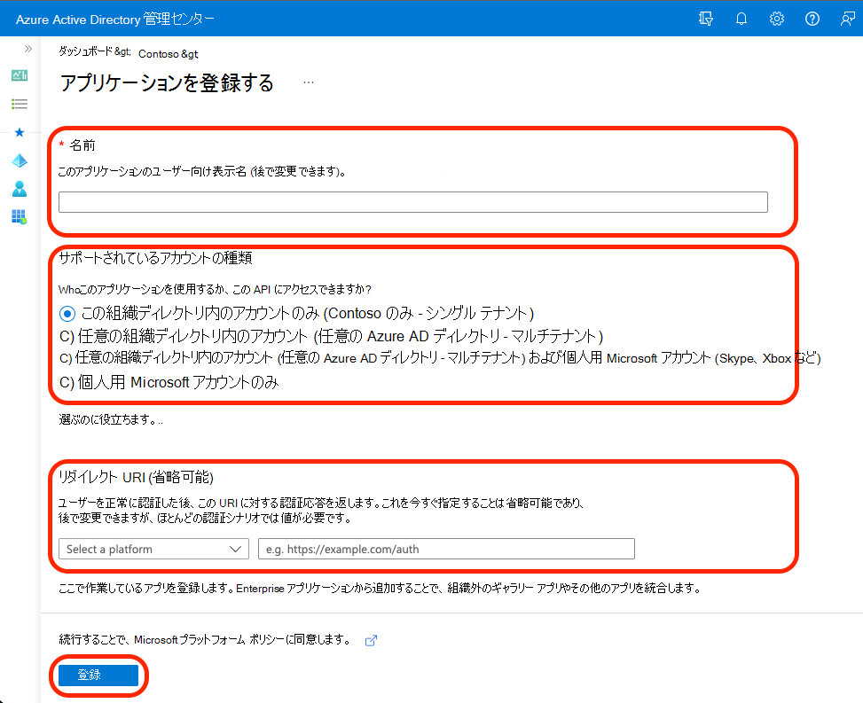
Task: Open the Azure Active Directory icon
Action: tap(19, 160)
